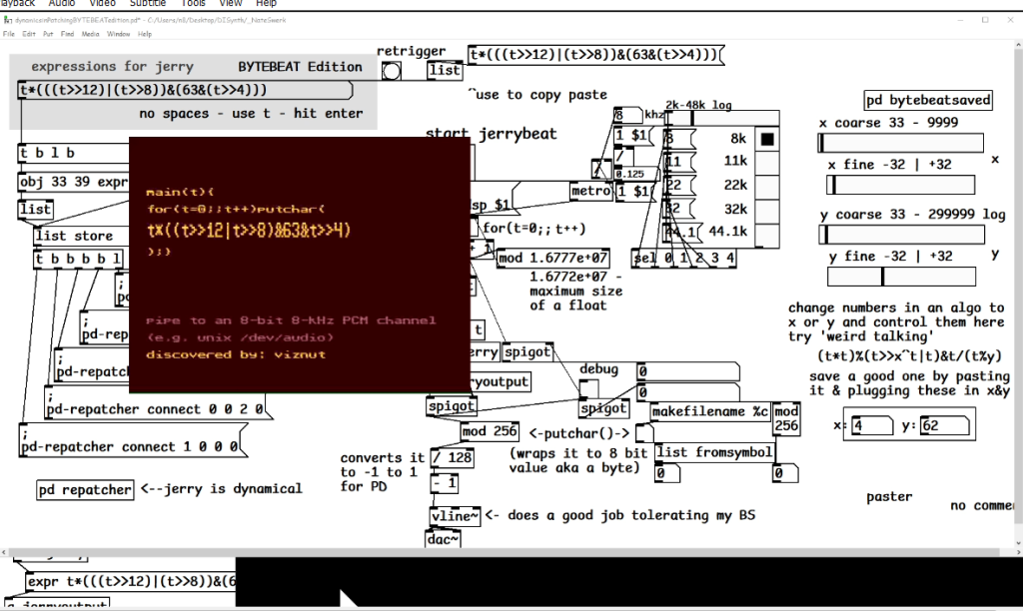Open the player's Subtitle menu

(x=148, y=3)
